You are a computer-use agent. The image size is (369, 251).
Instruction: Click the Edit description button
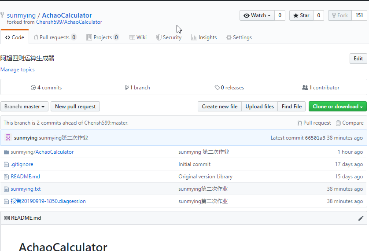(358, 59)
